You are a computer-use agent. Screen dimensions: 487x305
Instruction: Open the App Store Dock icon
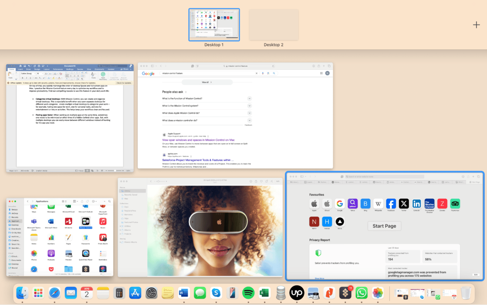pos(135,293)
